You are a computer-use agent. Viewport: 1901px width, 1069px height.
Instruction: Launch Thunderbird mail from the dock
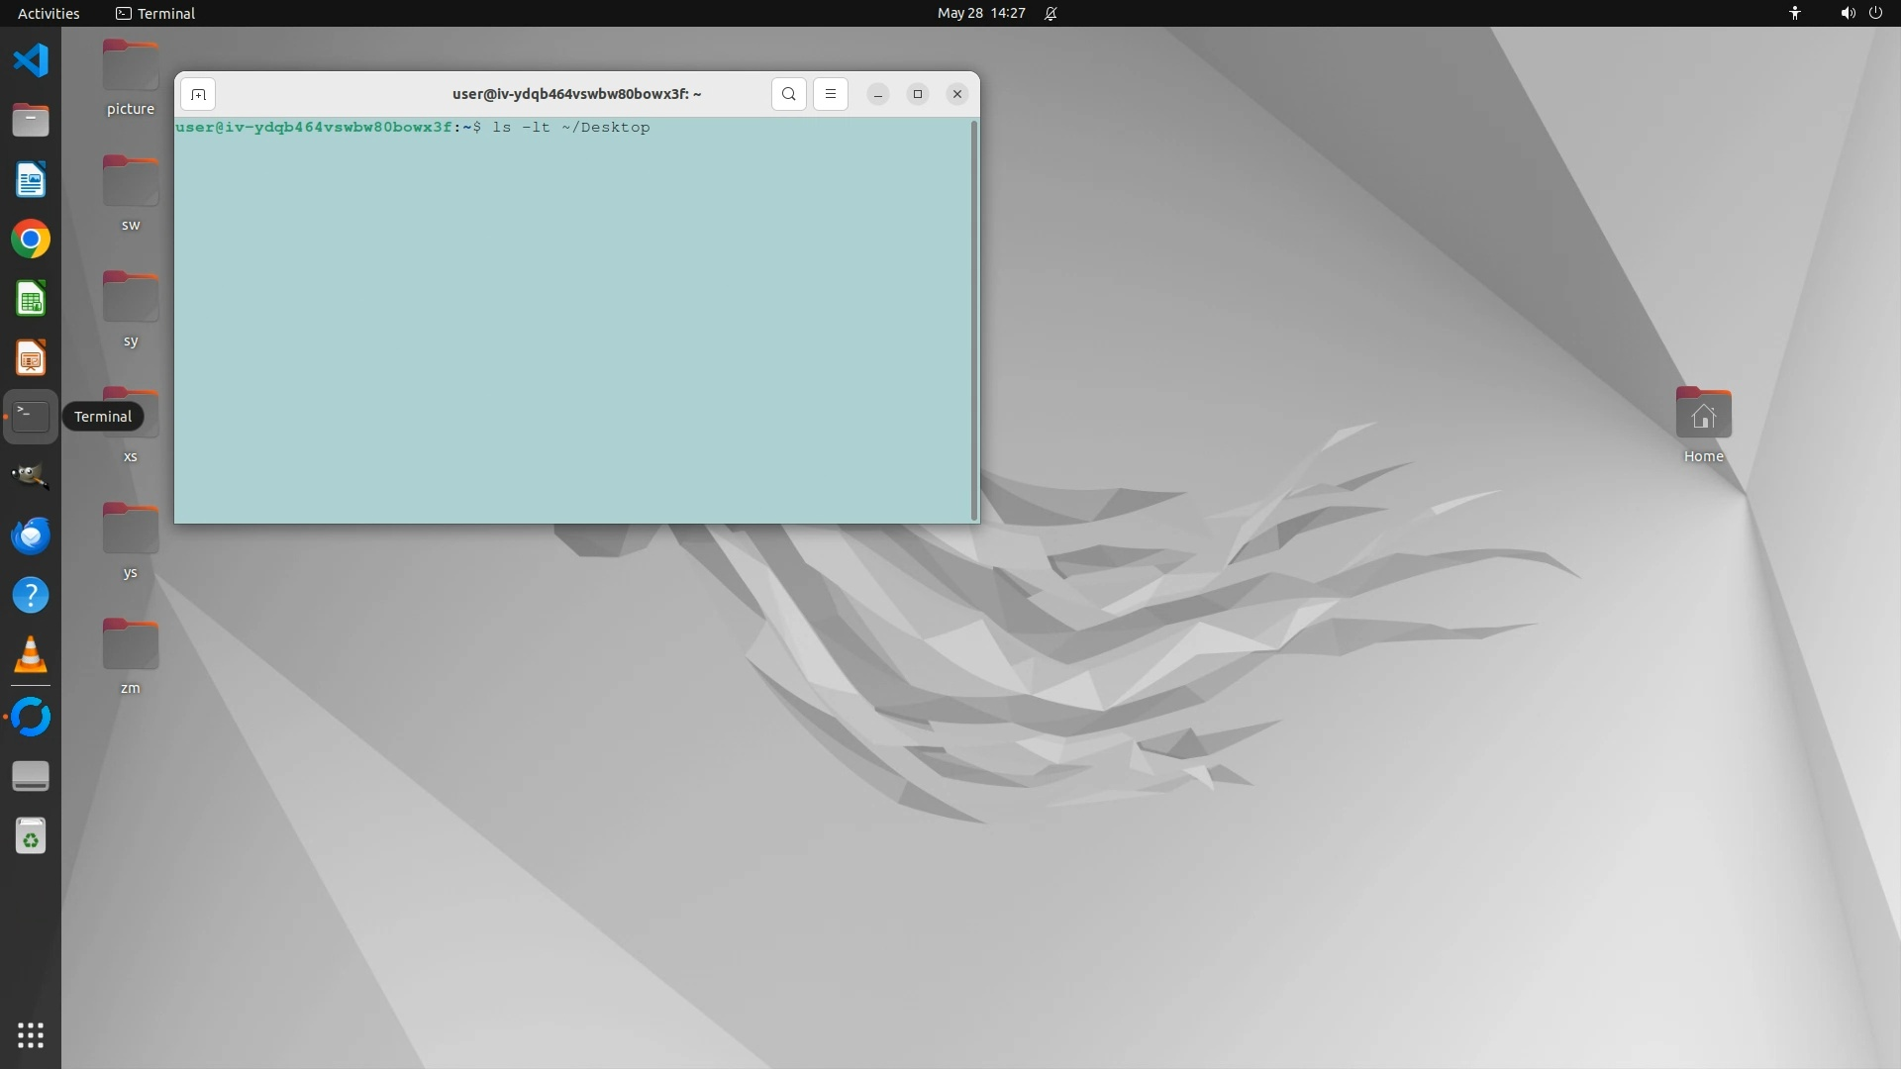[x=31, y=535]
